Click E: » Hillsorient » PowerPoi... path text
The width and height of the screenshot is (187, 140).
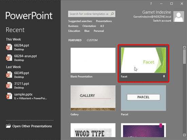[30, 98]
